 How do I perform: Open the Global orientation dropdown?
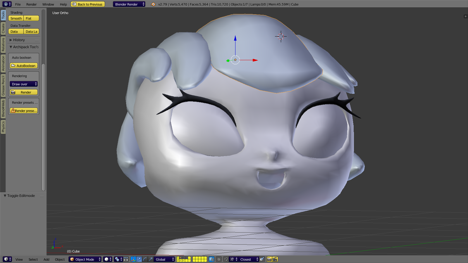pyautogui.click(x=164, y=259)
